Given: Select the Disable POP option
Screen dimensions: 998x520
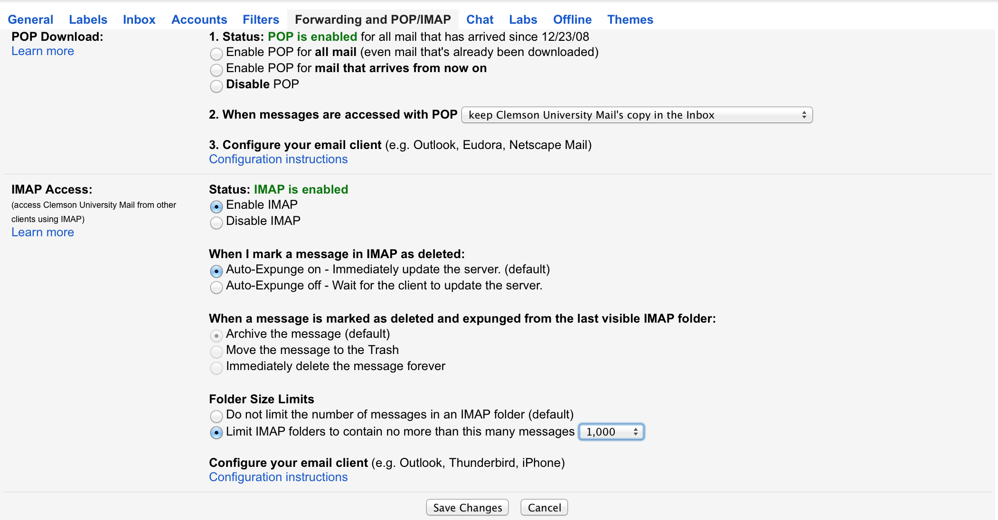Looking at the screenshot, I should tap(216, 86).
